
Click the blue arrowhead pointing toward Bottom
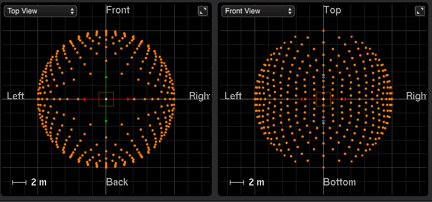tap(323, 121)
